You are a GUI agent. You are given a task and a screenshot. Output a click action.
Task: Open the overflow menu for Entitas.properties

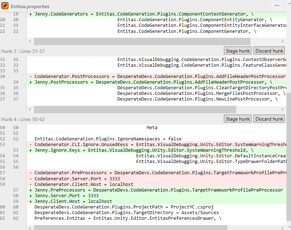pos(277,6)
